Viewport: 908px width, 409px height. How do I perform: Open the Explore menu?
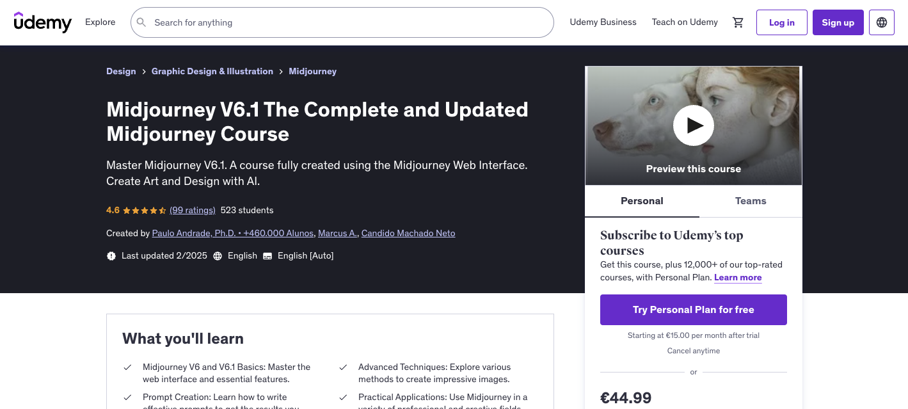(100, 22)
